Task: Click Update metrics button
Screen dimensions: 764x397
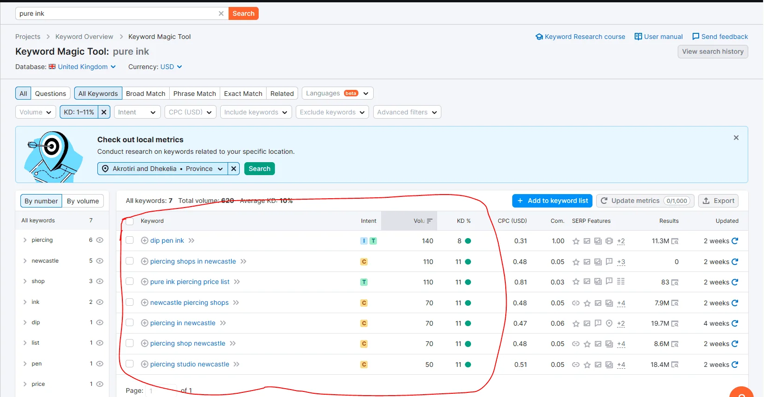Action: pyautogui.click(x=645, y=201)
